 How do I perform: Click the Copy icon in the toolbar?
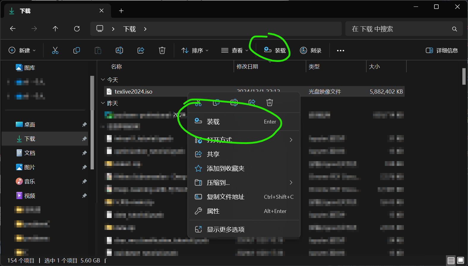click(x=76, y=50)
